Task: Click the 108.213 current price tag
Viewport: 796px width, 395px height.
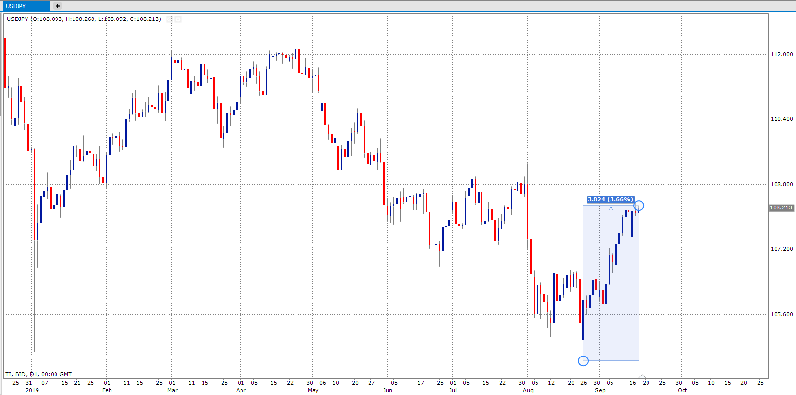Action: click(781, 208)
